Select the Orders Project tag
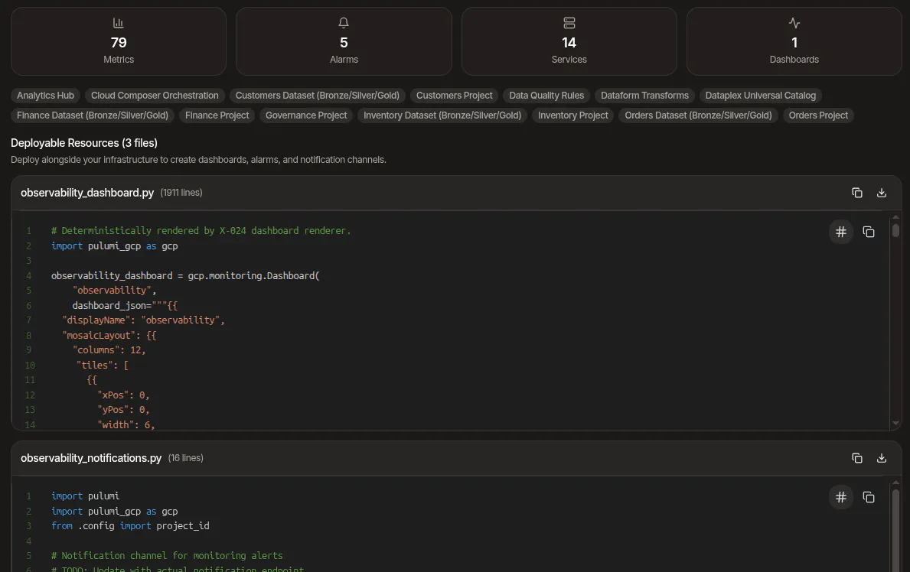910x572 pixels. [818, 115]
